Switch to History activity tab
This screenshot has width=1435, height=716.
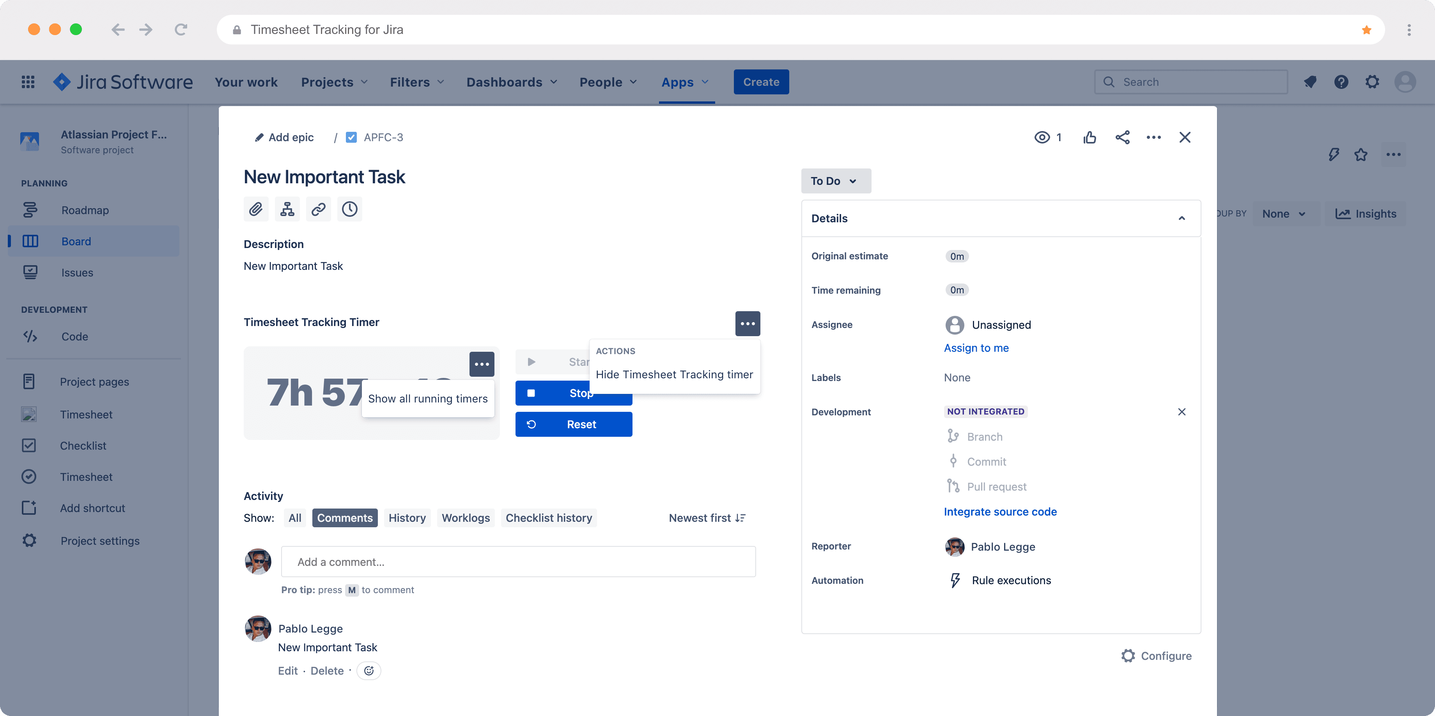point(407,518)
